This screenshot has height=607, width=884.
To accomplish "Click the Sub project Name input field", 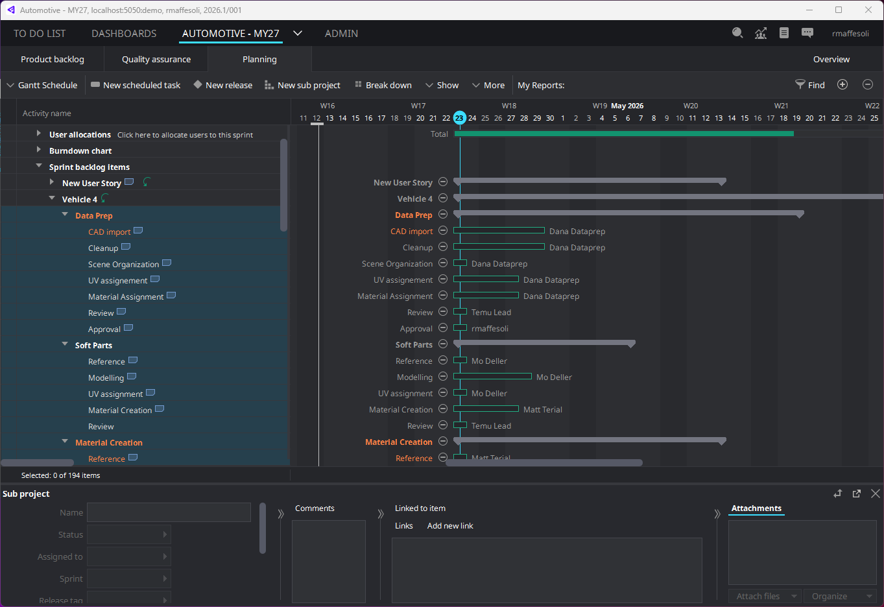I will pyautogui.click(x=169, y=512).
